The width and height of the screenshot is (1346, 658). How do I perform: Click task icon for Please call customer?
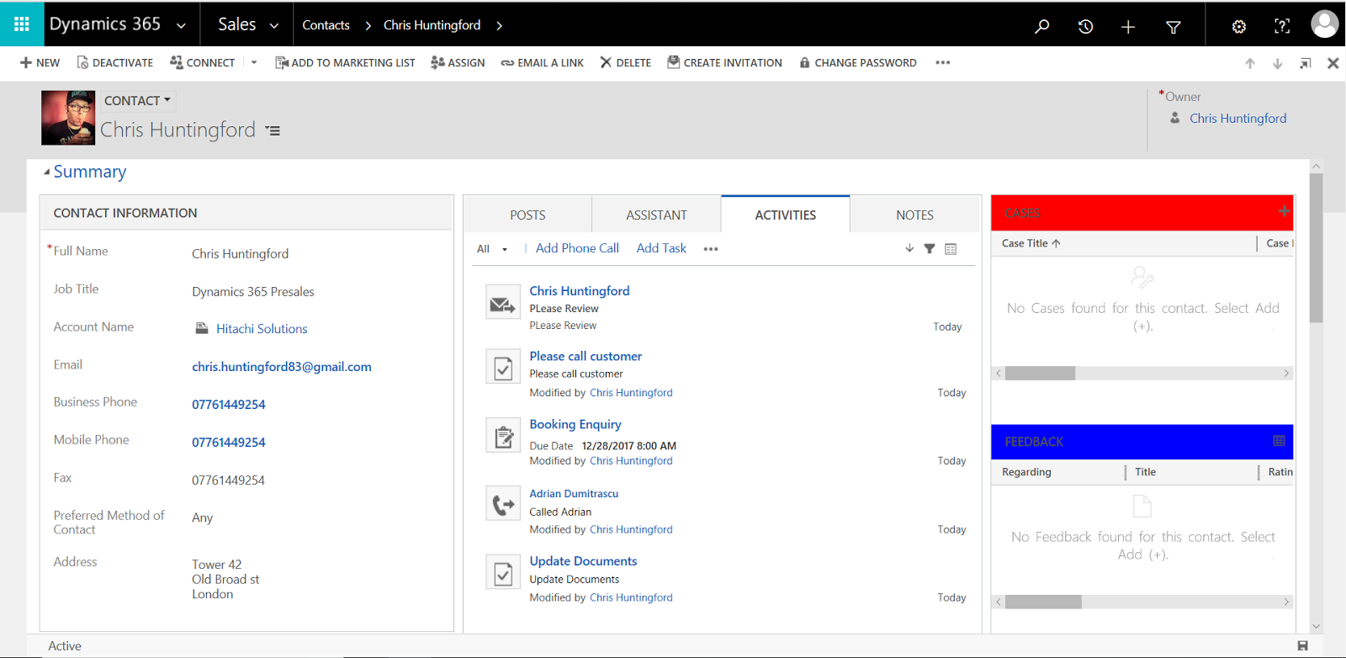click(503, 368)
